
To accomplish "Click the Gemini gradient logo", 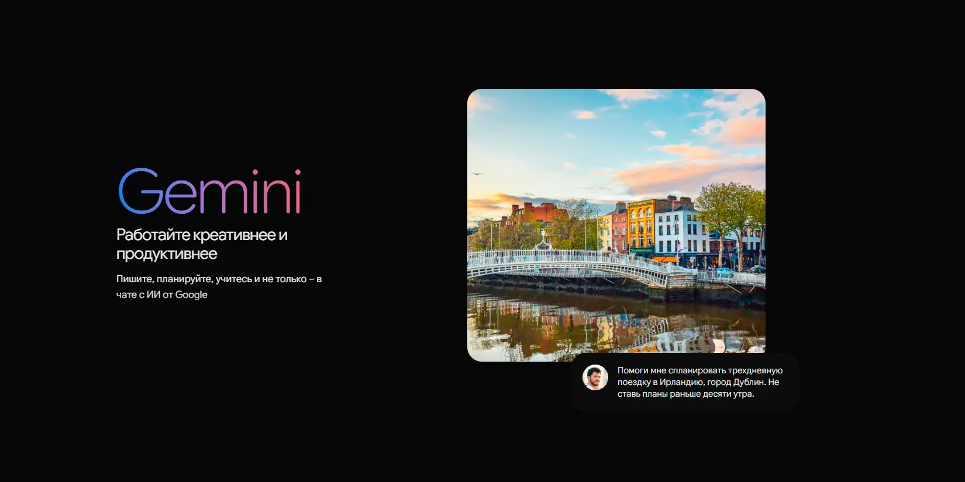I will coord(210,191).
